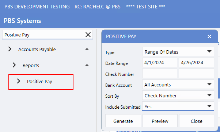This screenshot has height=132, width=220.
Task: Click the PBS Systems heading
Action: click(22, 21)
